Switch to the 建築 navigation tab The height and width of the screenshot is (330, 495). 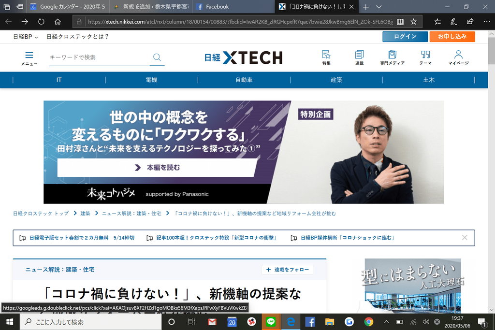[336, 79]
